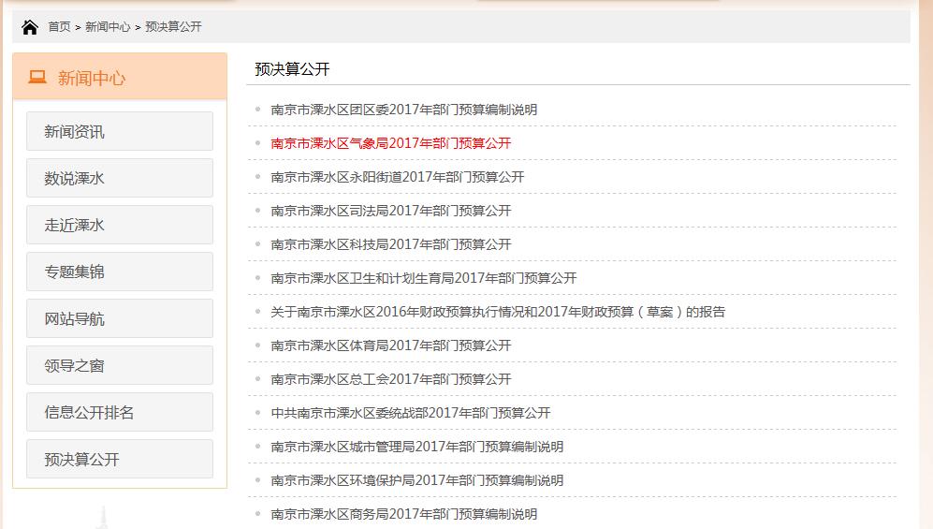Screen dimensions: 933x529
Task: View 中共南京市溧水区委统战部 budget link
Action: tap(410, 413)
